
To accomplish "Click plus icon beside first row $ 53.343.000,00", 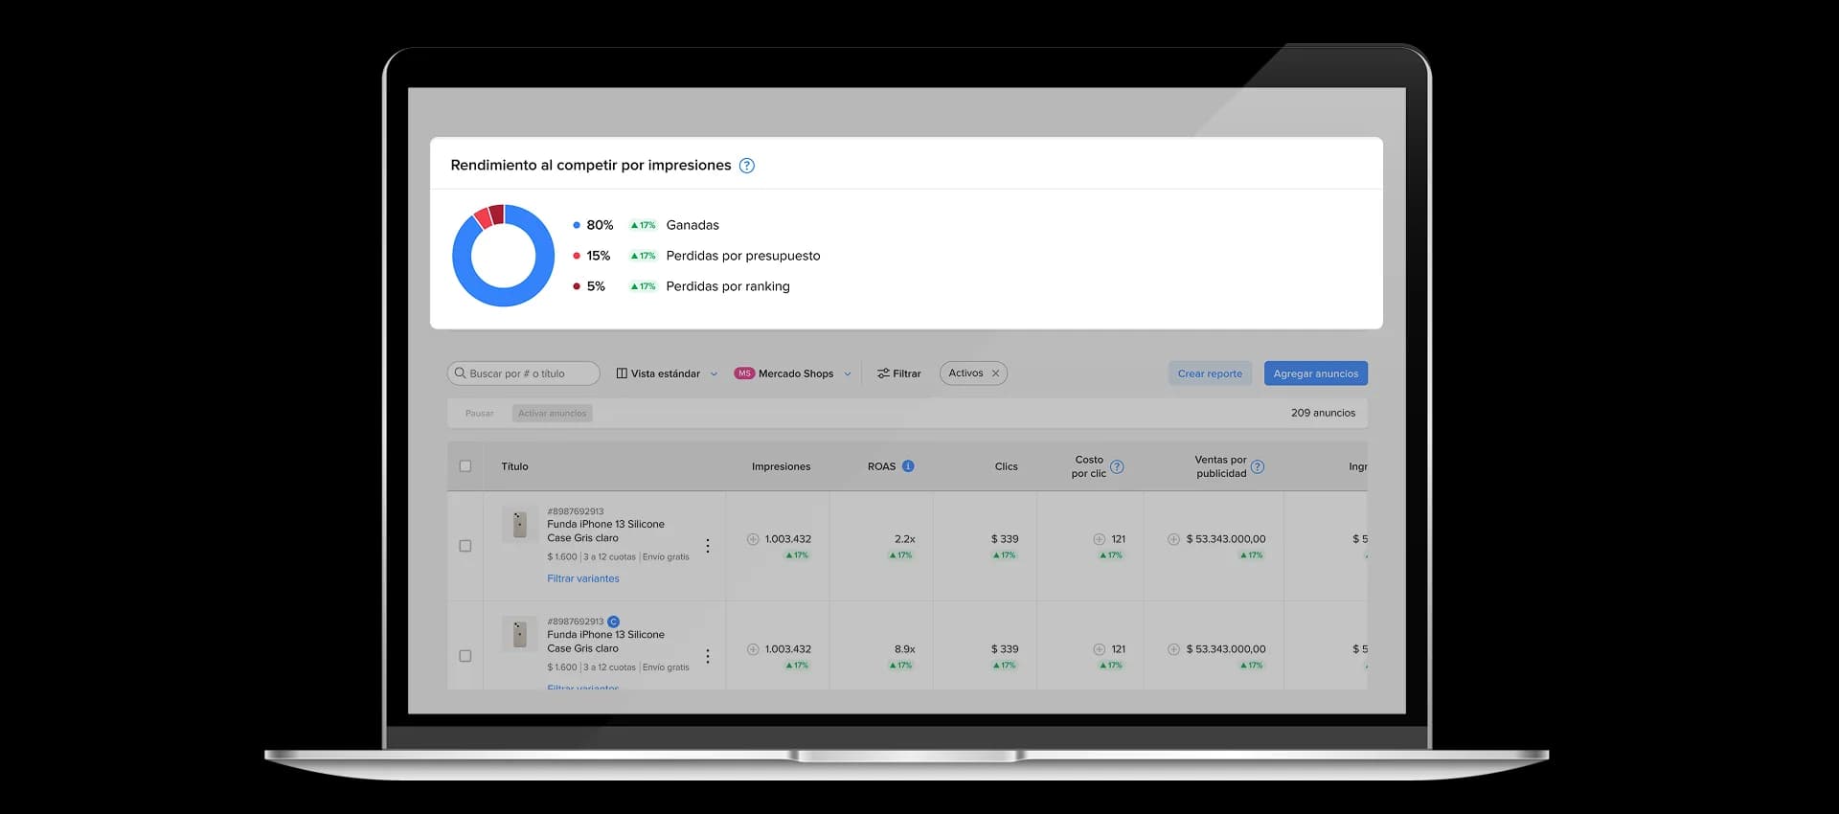I will pos(1173,539).
